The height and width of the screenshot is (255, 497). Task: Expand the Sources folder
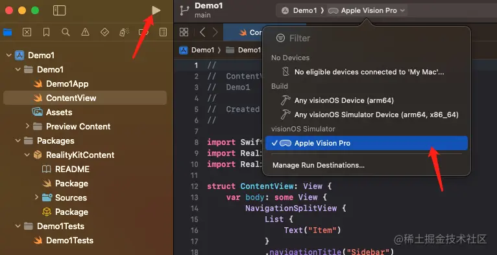pos(36,197)
